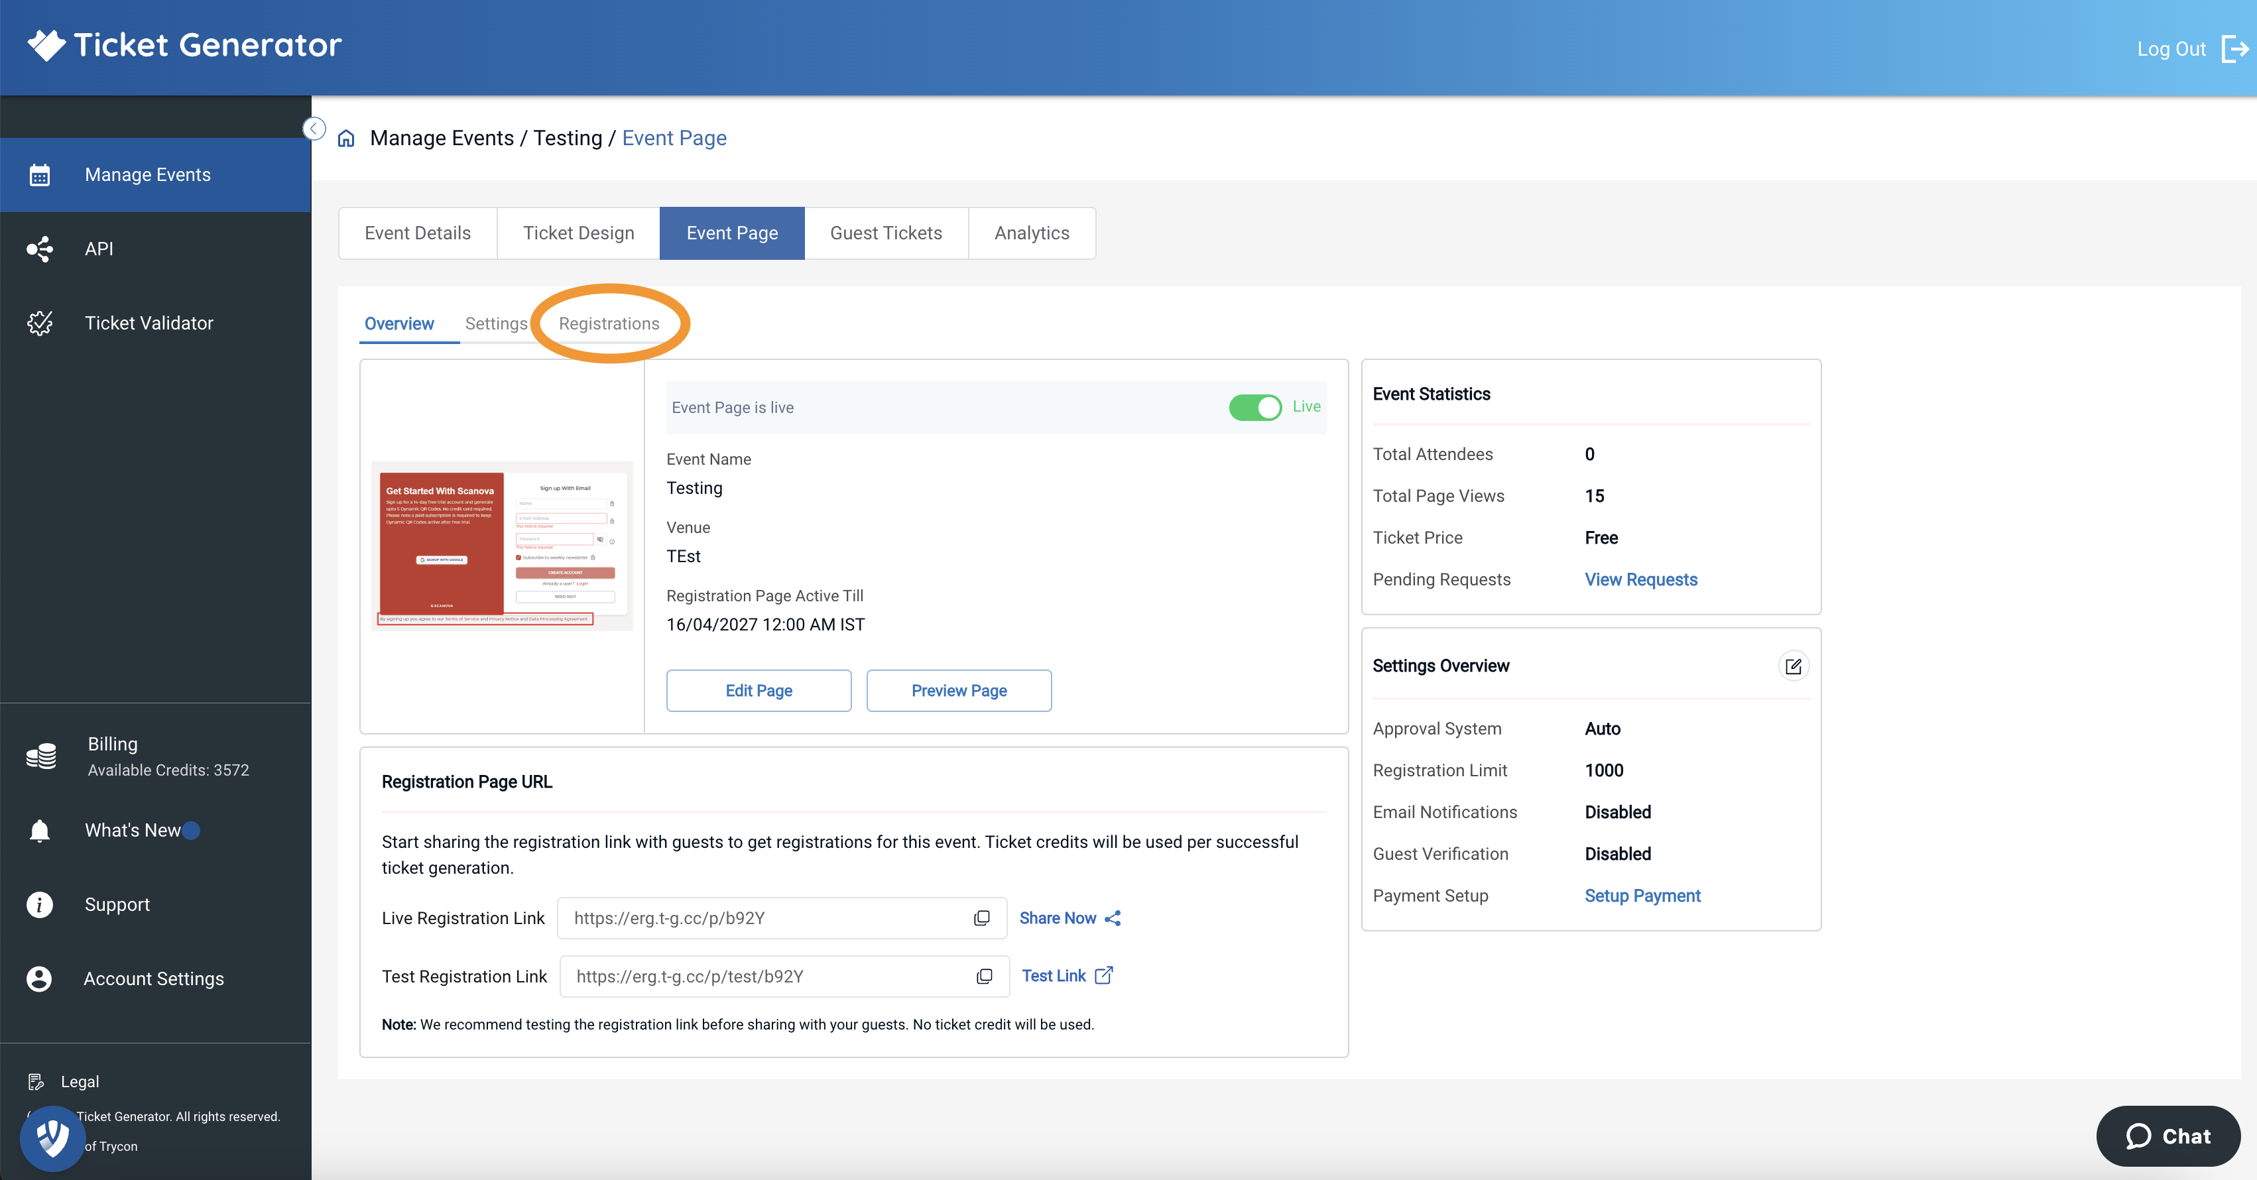Toggle Event Page live switch off
Image resolution: width=2257 pixels, height=1180 pixels.
tap(1254, 407)
